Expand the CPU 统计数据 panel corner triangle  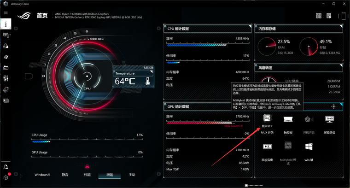pyautogui.click(x=250, y=27)
